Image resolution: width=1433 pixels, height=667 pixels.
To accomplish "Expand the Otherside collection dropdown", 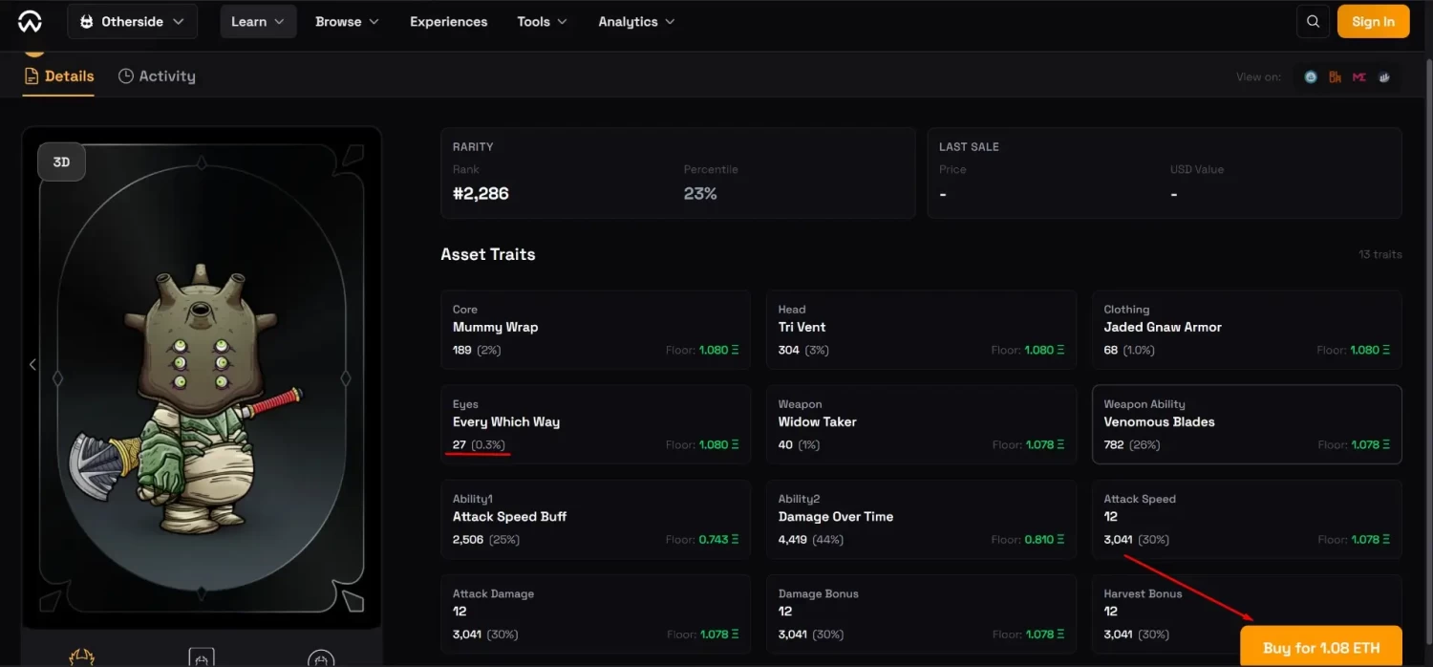I will [133, 21].
